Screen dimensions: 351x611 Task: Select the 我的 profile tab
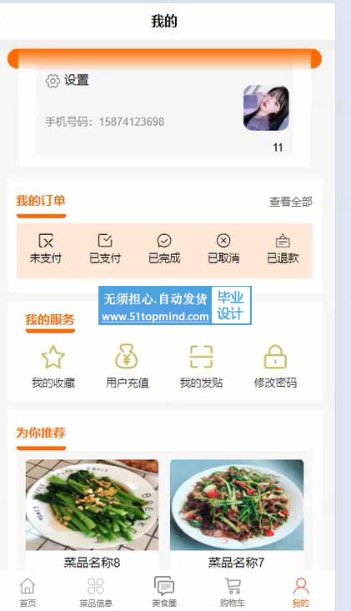[300, 593]
